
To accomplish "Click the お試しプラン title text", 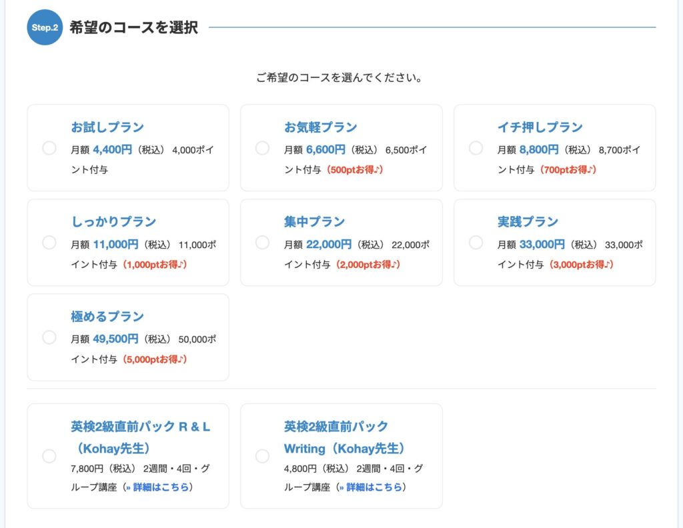I will coord(107,127).
